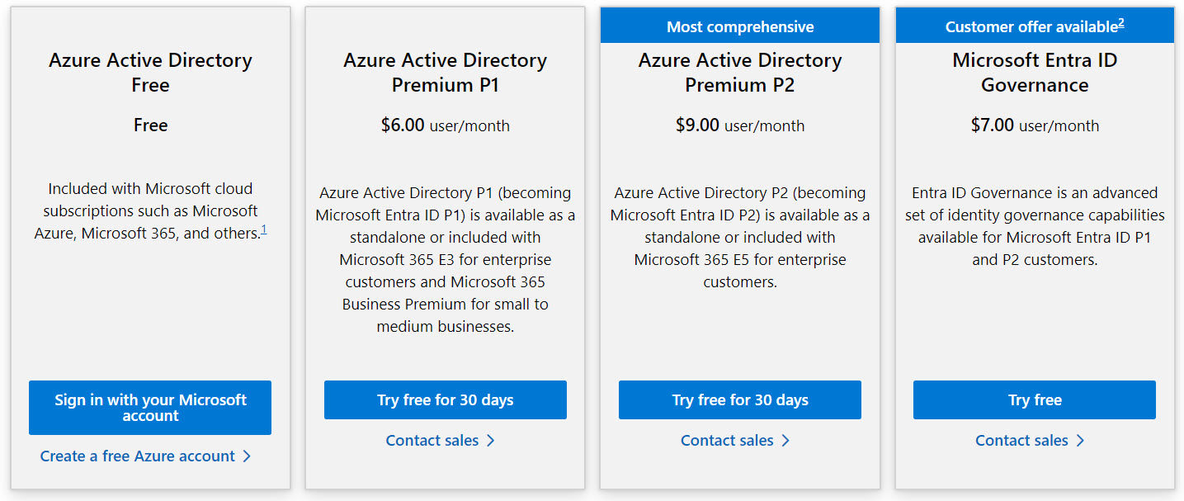Select the Azure Active Directory Premium P2 heading
This screenshot has width=1184, height=501.
click(x=740, y=73)
